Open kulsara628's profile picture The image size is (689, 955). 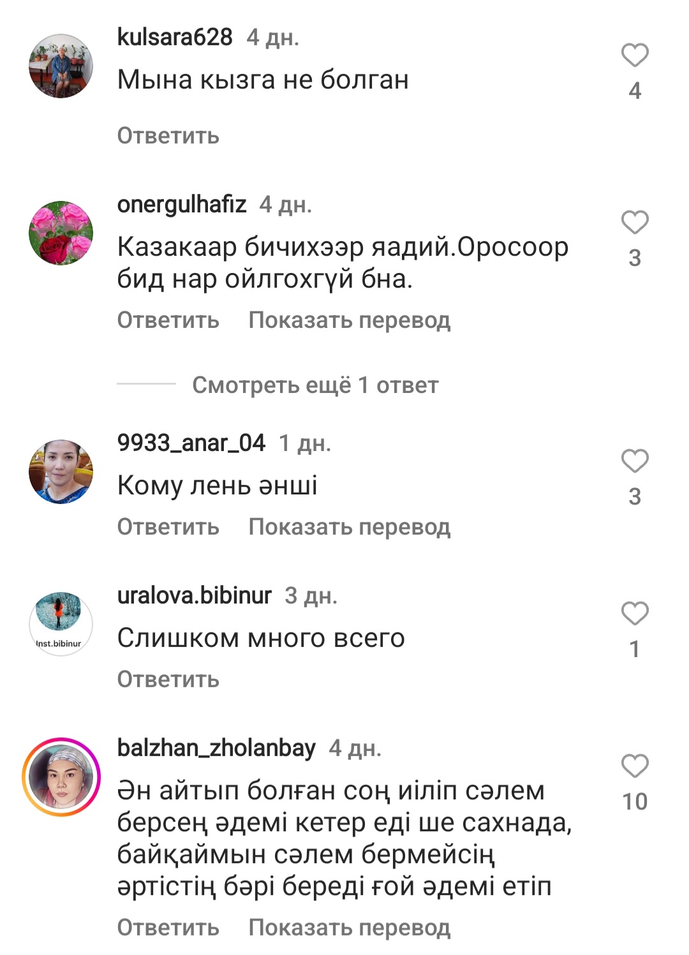61,66
